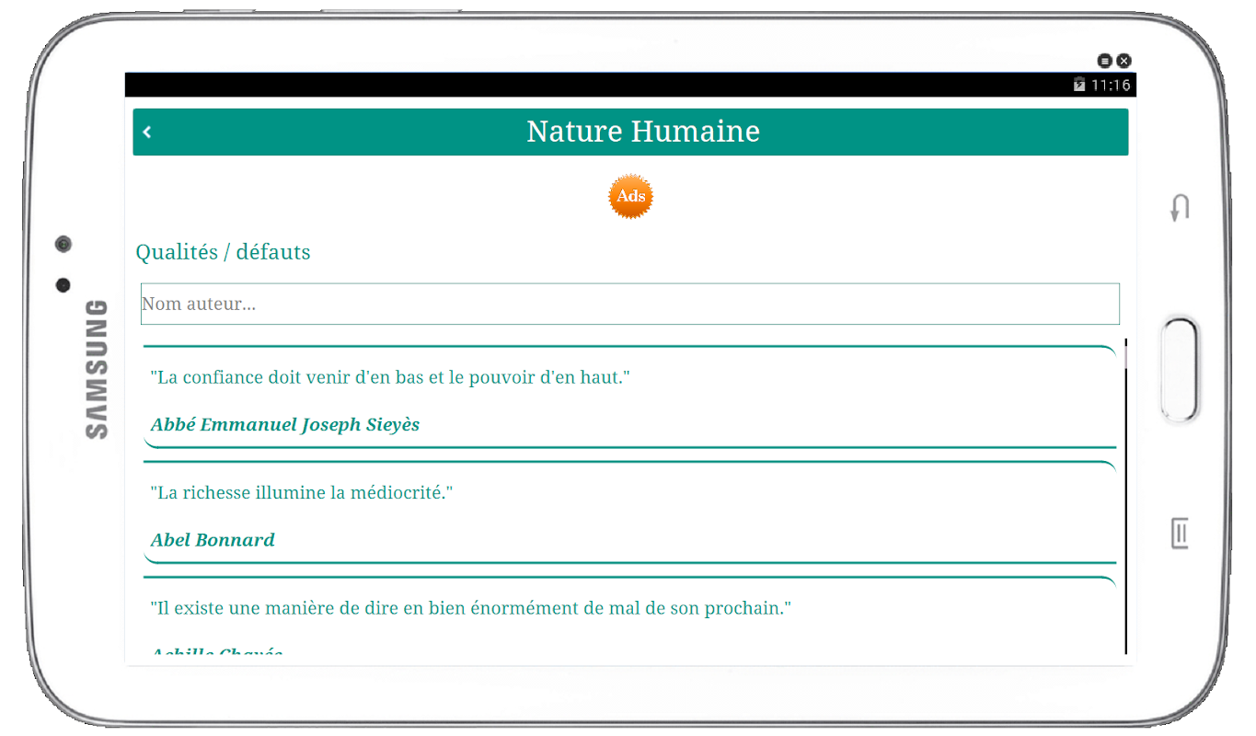This screenshot has width=1256, height=736.
Task: Open quote "La richesse illumine la médiocrité."
Action: click(x=302, y=492)
